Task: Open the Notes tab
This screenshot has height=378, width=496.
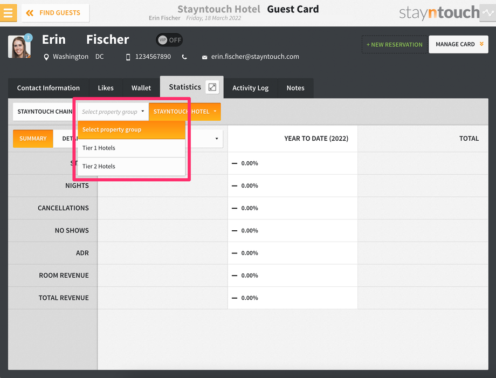Action: click(x=295, y=88)
